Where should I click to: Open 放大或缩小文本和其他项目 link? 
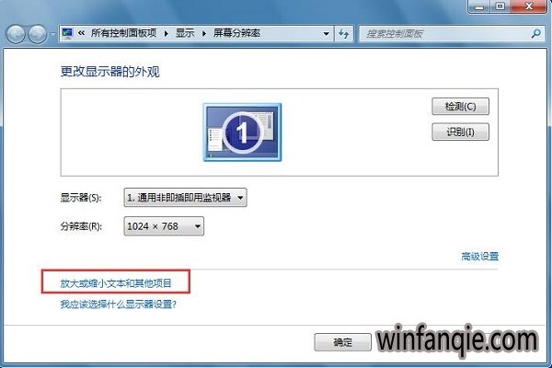click(x=116, y=283)
